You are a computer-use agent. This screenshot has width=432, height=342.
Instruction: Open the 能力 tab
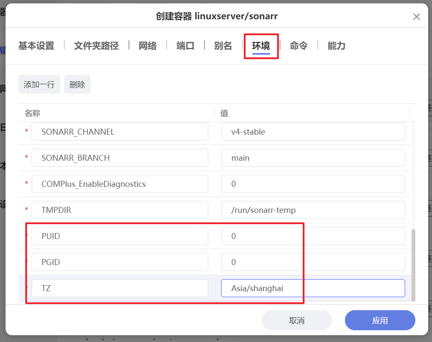pyautogui.click(x=336, y=45)
